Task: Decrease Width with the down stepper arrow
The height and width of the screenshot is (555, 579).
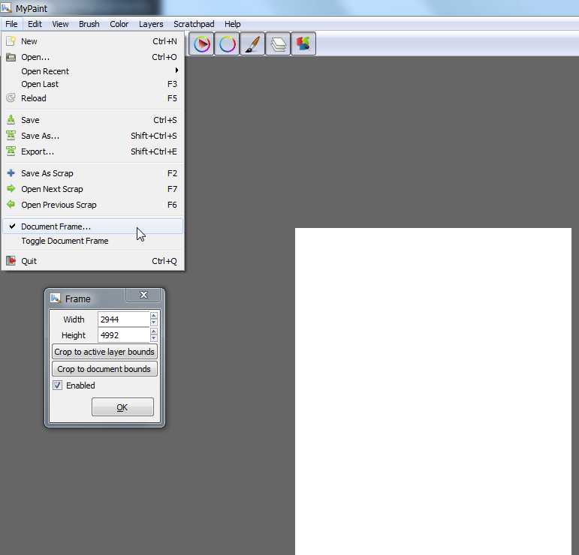Action: (x=154, y=322)
